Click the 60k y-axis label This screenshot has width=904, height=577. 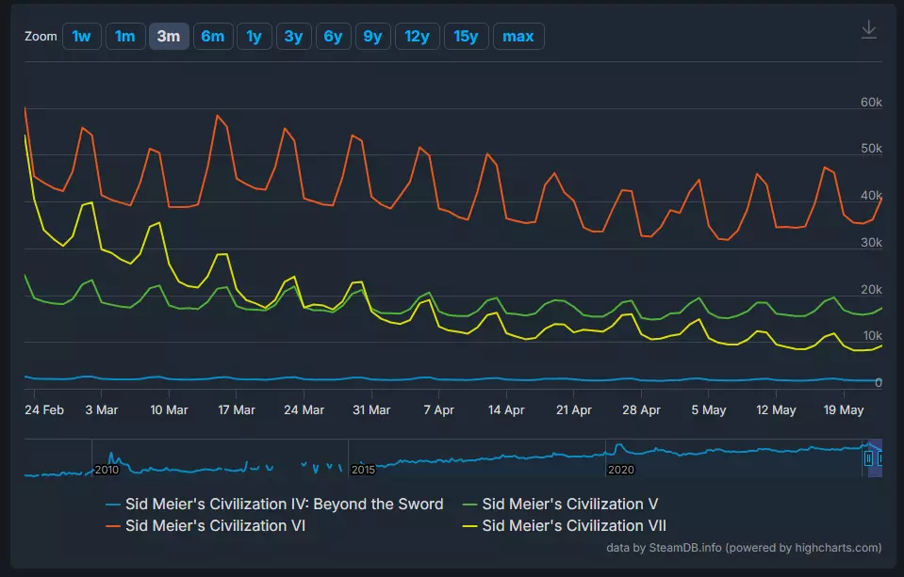(871, 103)
